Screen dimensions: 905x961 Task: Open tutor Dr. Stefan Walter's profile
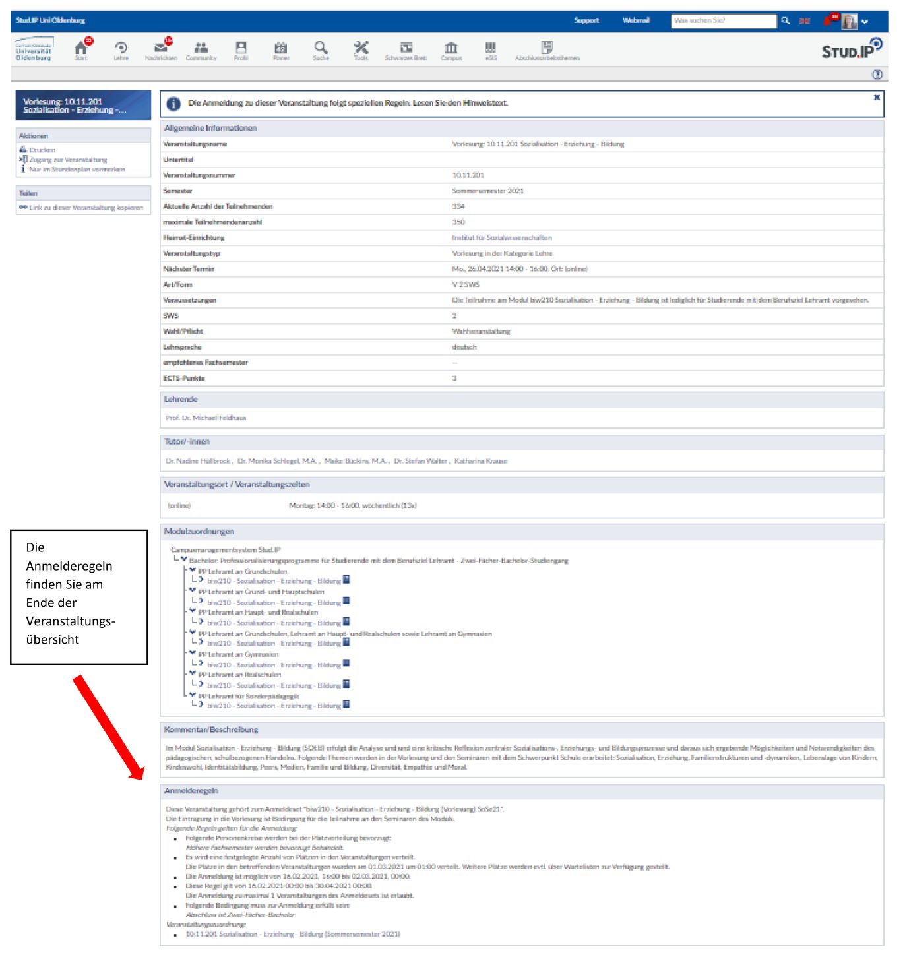tap(421, 461)
